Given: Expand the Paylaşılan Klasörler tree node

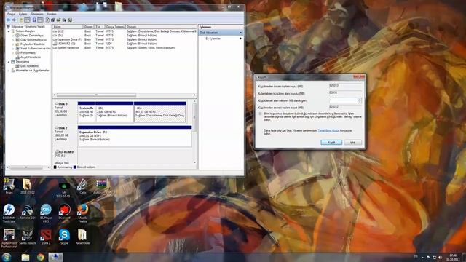Looking at the screenshot, I should [x=13, y=44].
